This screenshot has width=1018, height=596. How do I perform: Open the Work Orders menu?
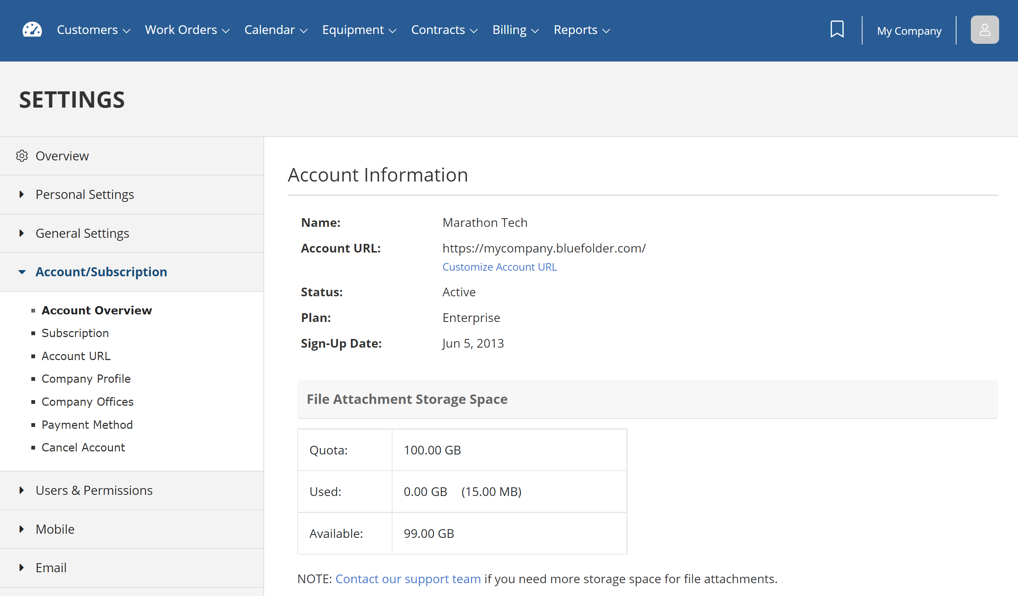click(x=187, y=30)
